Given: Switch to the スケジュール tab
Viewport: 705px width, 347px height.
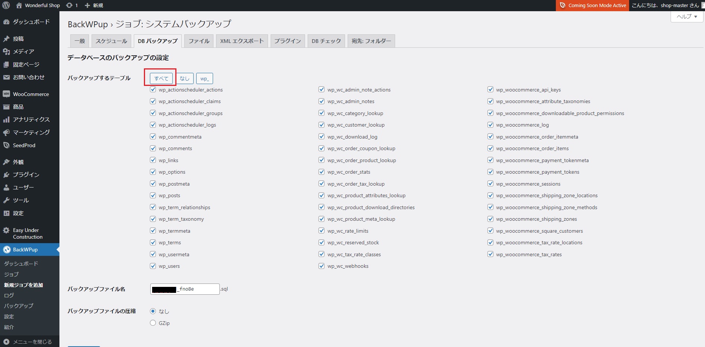Looking at the screenshot, I should tap(111, 41).
